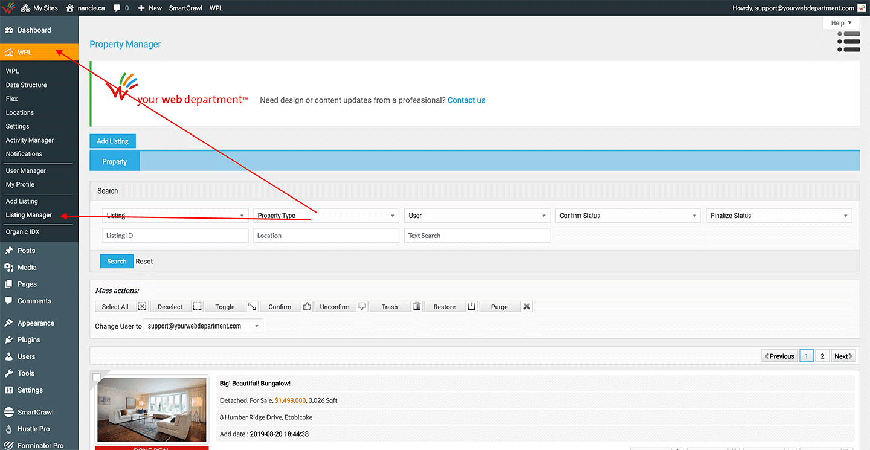Click the Previous page button
Screen dimensions: 870x450
pyautogui.click(x=779, y=356)
